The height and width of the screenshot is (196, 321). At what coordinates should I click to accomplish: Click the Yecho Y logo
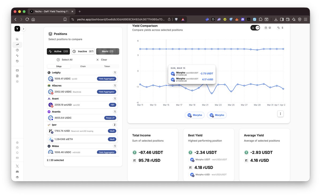[x=17, y=29]
